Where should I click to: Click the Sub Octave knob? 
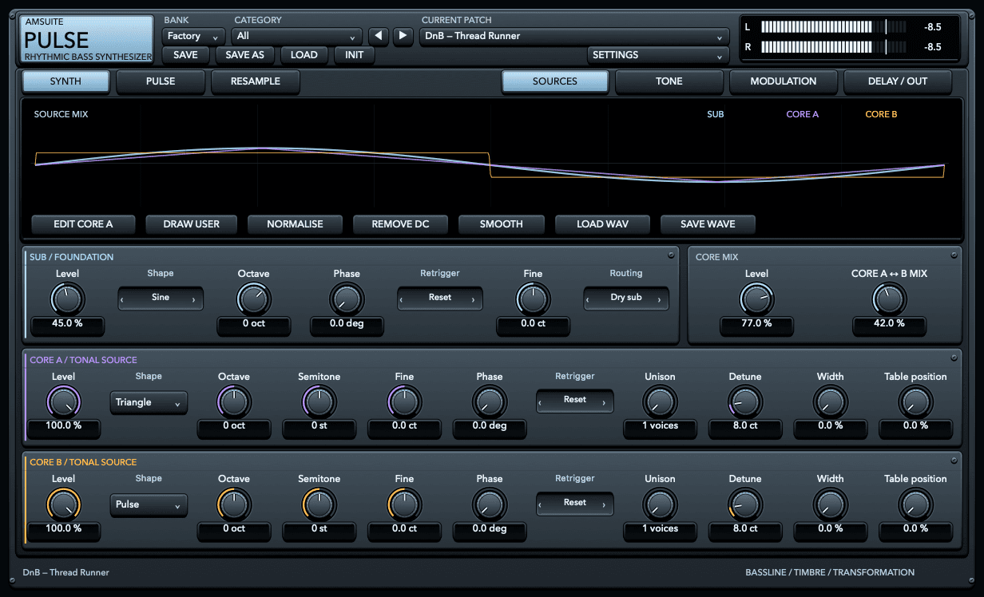tap(254, 299)
